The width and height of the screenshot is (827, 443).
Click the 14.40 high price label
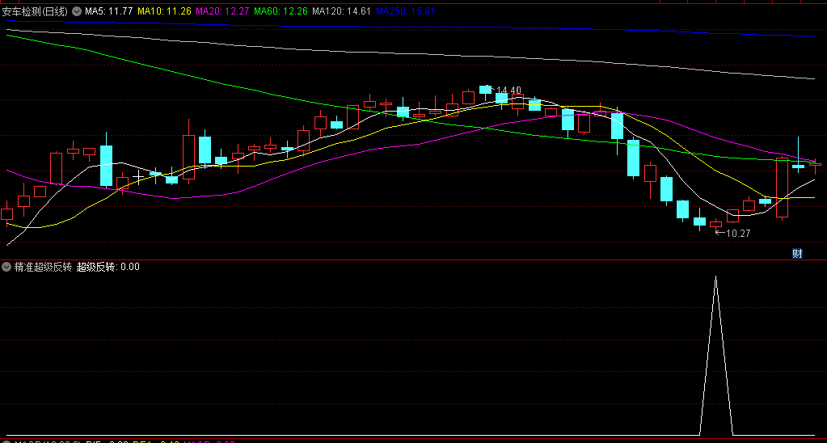509,91
